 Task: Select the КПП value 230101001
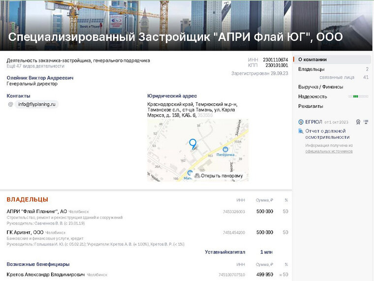277,65
